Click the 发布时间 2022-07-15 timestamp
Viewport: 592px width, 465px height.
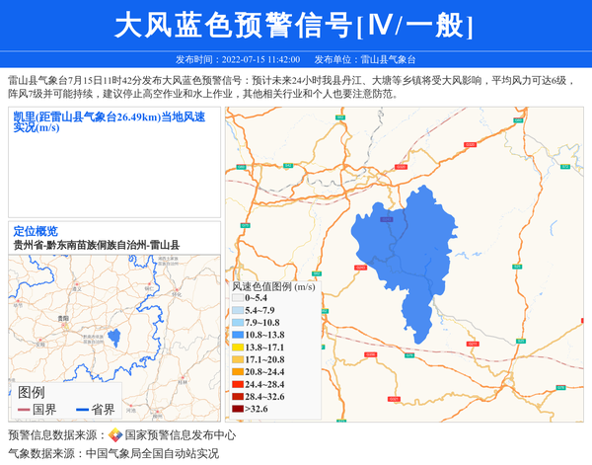(237, 59)
